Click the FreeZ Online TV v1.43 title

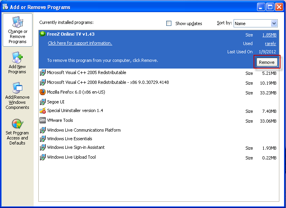pos(71,34)
